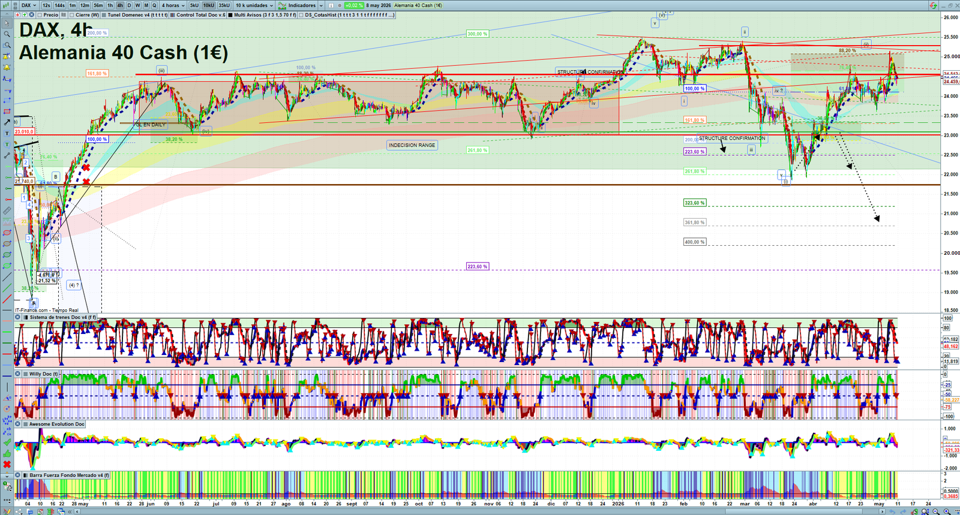The width and height of the screenshot is (960, 515).
Task: Open the alert bell tool
Action: pos(7,68)
